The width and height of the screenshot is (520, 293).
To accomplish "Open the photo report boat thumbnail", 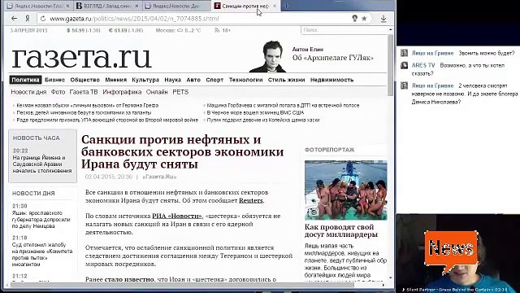I will pos(345,190).
